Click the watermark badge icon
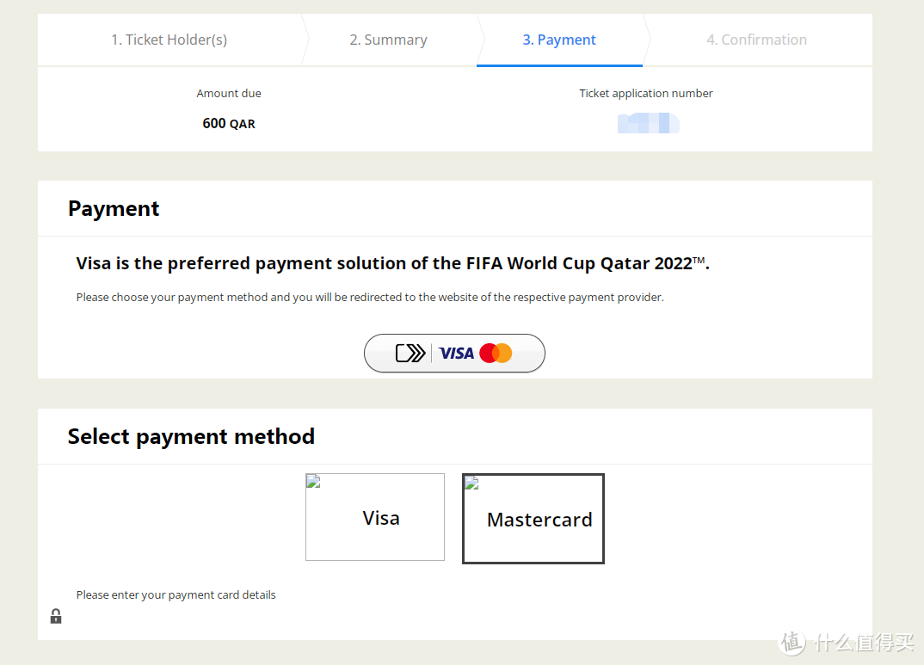The image size is (924, 665). click(792, 642)
